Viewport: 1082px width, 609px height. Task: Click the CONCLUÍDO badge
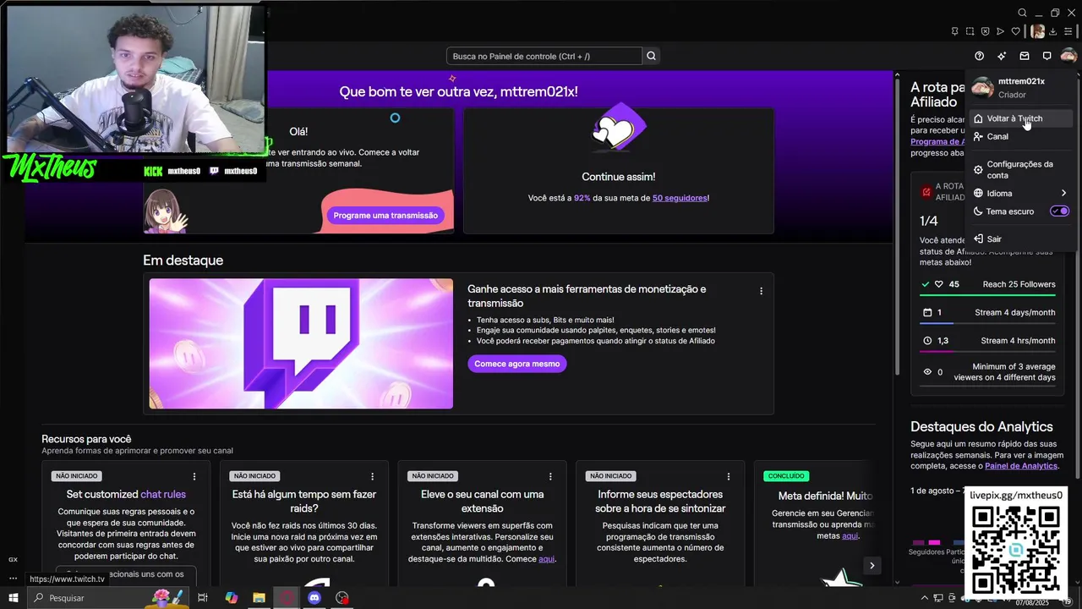click(x=785, y=476)
